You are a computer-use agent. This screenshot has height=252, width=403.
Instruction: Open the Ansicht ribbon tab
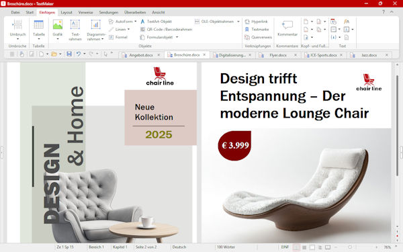coord(159,12)
